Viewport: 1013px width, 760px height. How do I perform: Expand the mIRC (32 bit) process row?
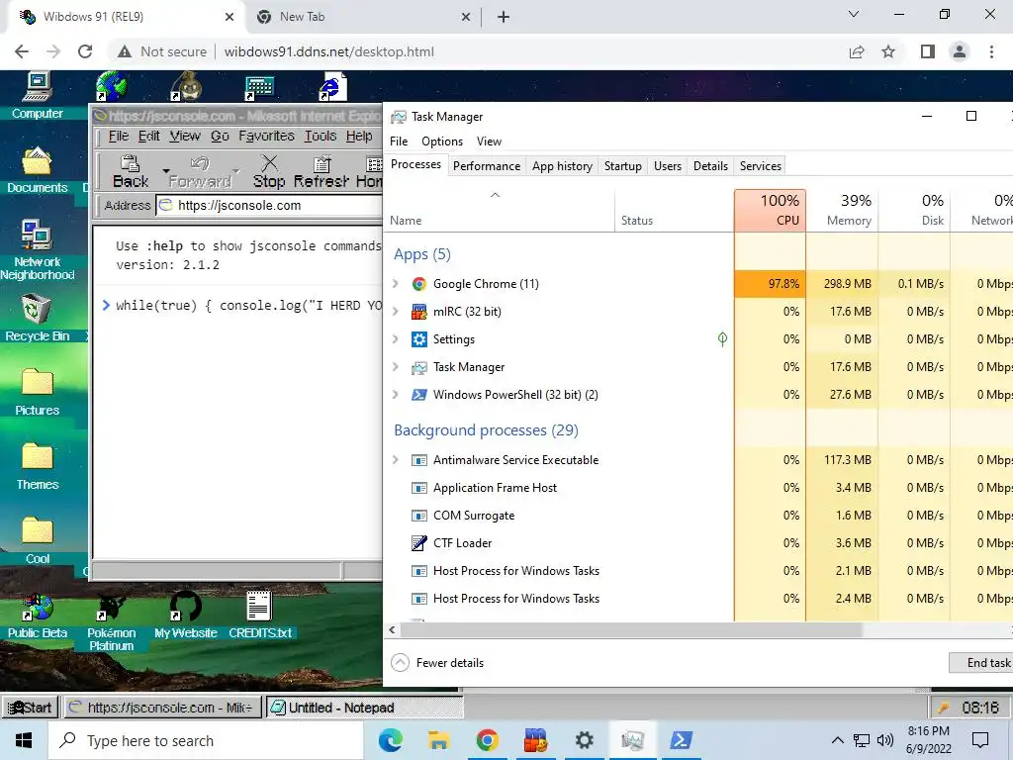(x=396, y=312)
